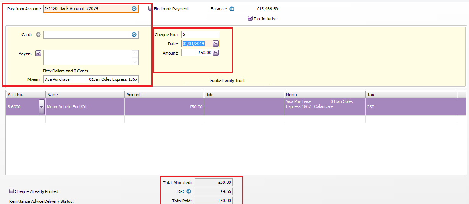Expand the Pay from Account dropdown
This screenshot has height=204, width=469.
[x=134, y=8]
